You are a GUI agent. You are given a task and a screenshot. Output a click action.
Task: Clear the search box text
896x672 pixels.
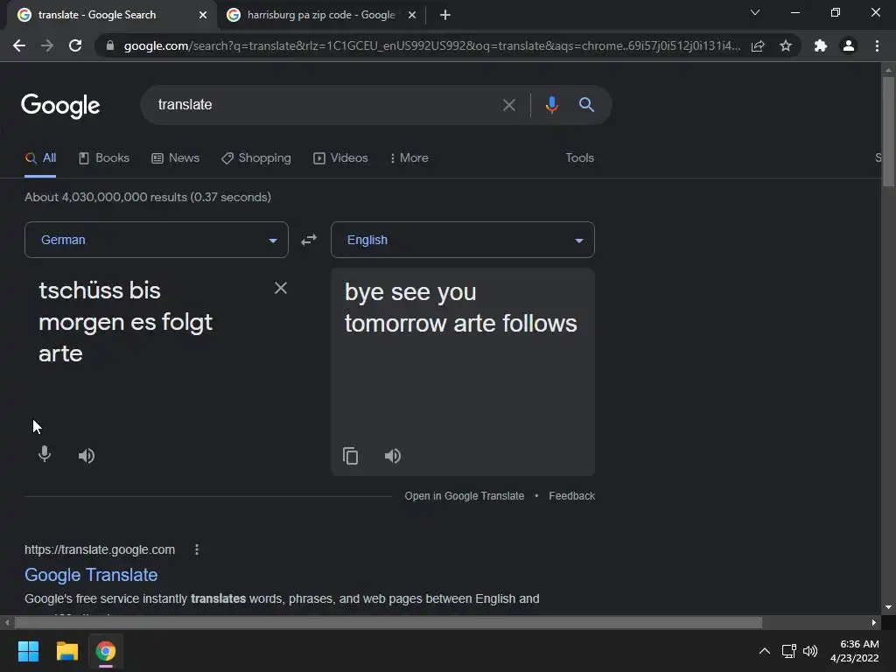(508, 105)
